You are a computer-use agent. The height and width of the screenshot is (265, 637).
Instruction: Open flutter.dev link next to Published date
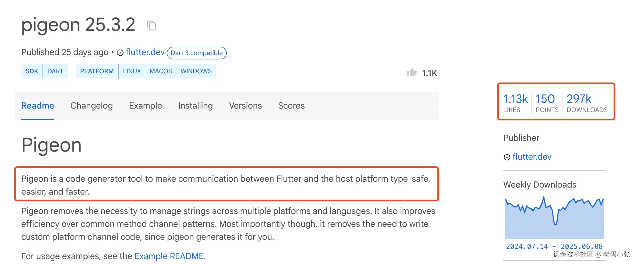tap(145, 52)
